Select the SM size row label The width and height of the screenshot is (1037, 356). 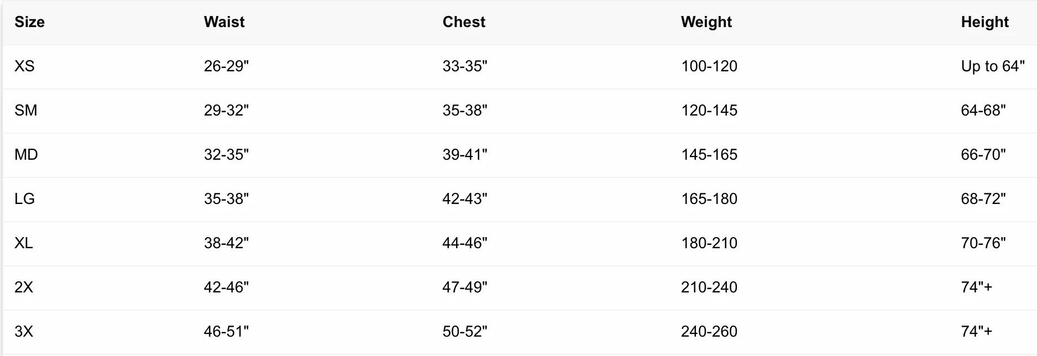point(26,111)
